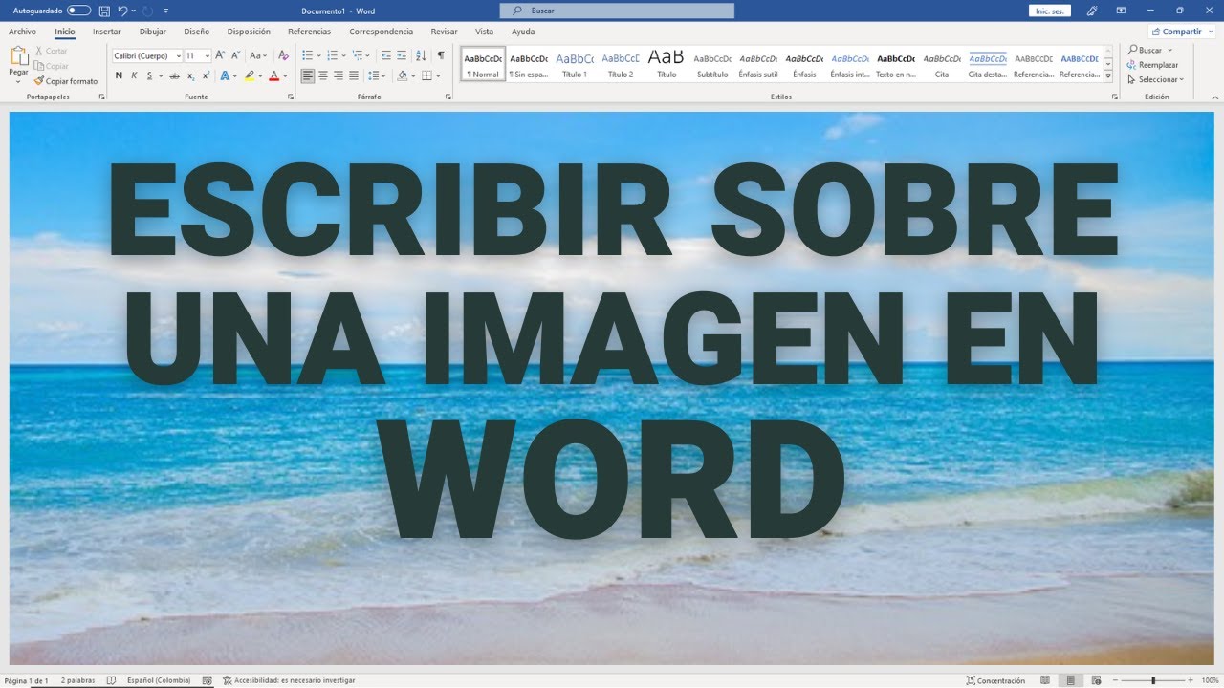The height and width of the screenshot is (688, 1224).
Task: Select Align right paragraph icon
Action: [339, 75]
